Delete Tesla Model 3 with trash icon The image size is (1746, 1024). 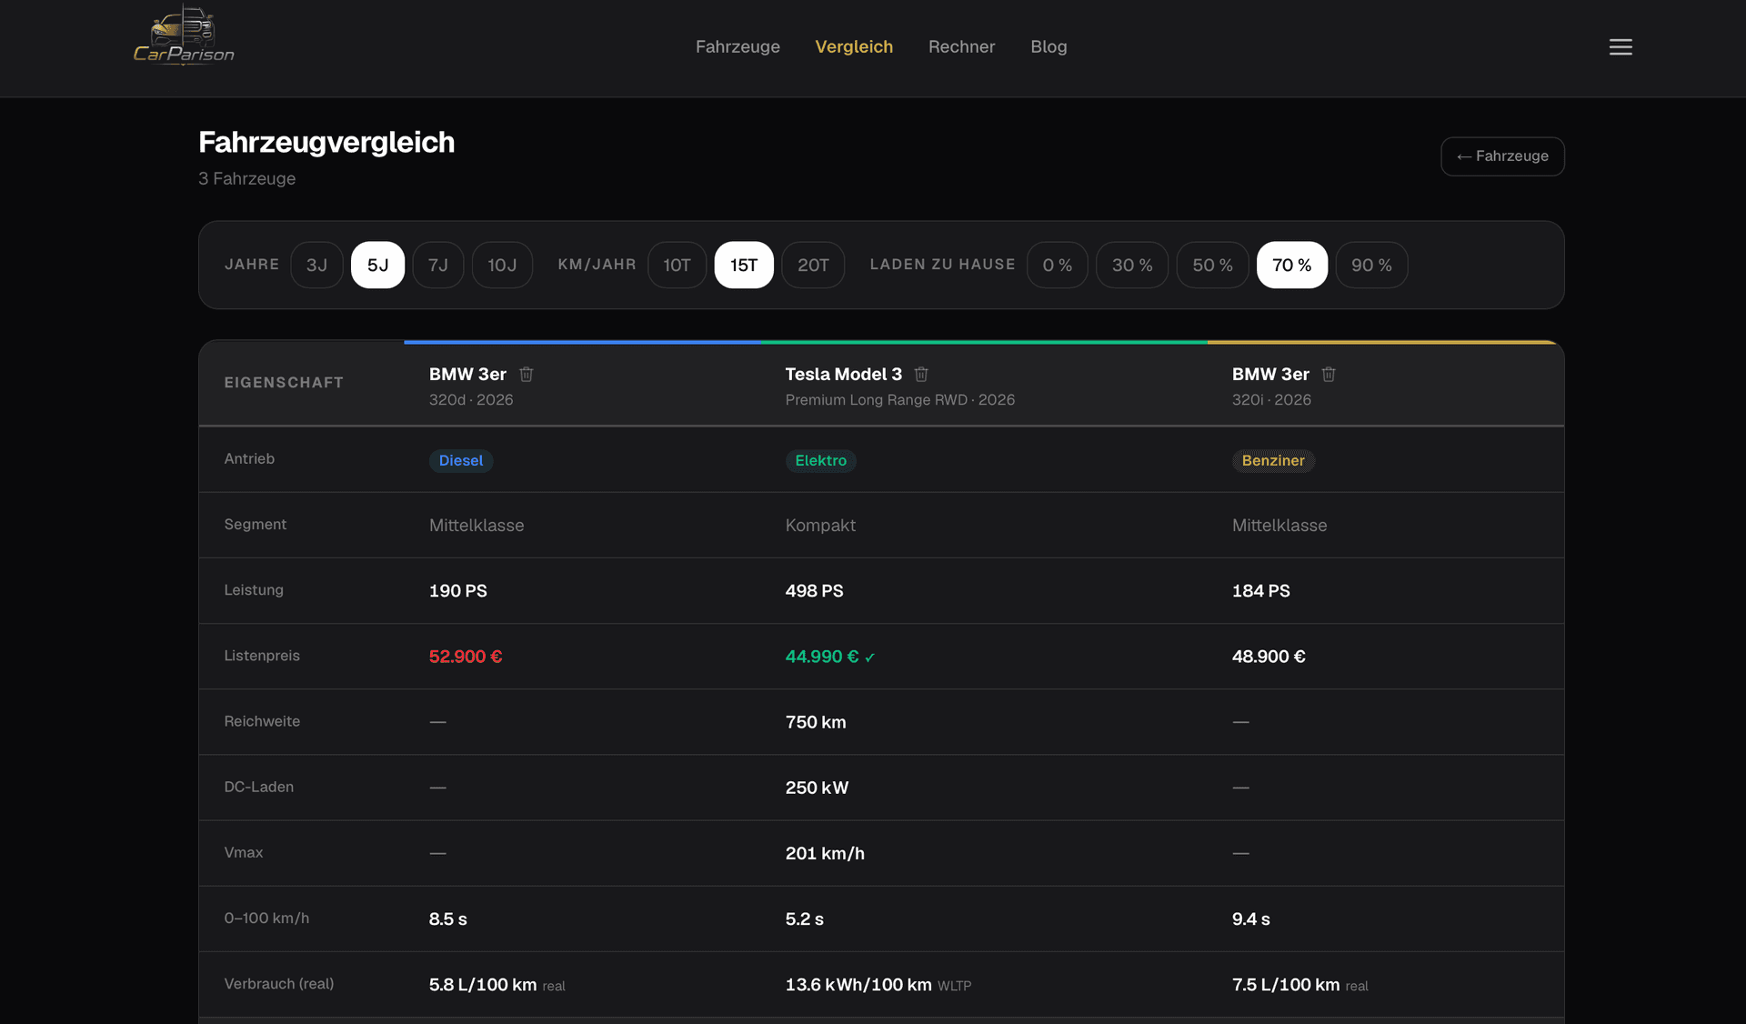(x=921, y=375)
